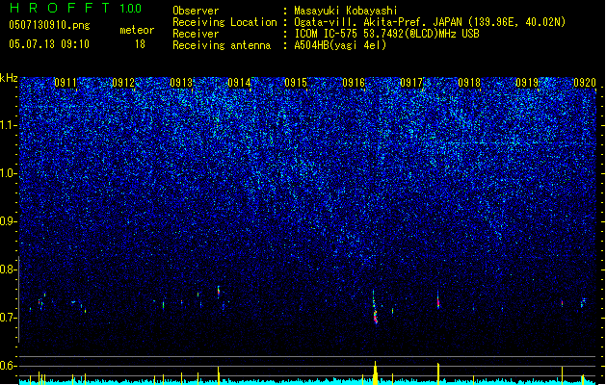Click the 0.7 kHz axis label
Viewport: 606px width, 385px height.
(9, 318)
